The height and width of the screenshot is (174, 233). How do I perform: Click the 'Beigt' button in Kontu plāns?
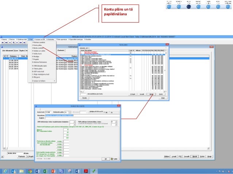163,98
